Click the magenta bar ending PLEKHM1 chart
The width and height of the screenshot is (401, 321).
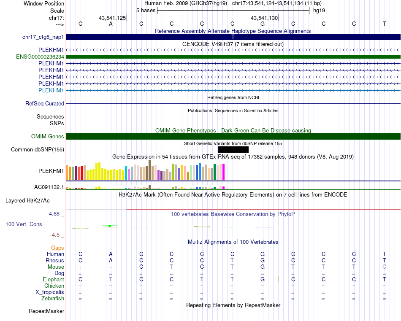click(x=224, y=172)
